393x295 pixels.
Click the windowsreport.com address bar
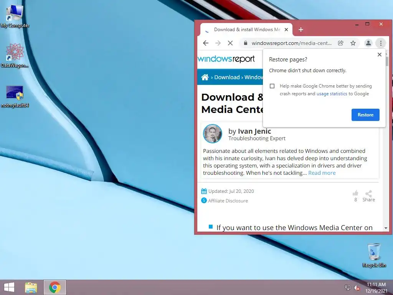tap(291, 43)
